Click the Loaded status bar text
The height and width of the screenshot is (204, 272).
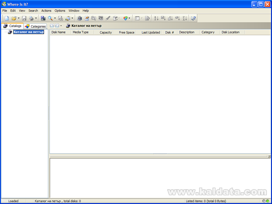click(13, 201)
